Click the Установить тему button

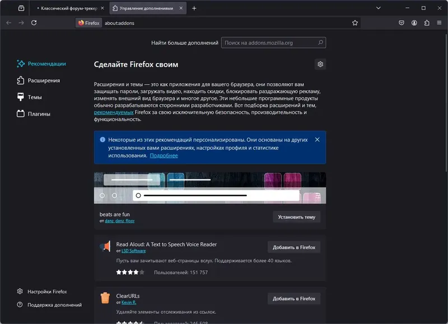296,217
